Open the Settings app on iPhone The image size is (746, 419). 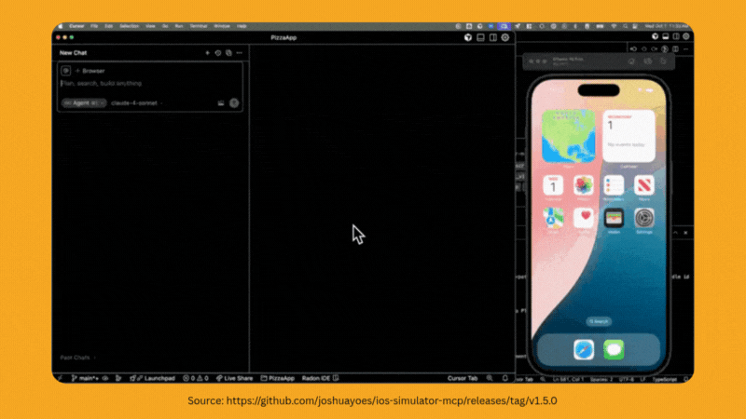[644, 218]
